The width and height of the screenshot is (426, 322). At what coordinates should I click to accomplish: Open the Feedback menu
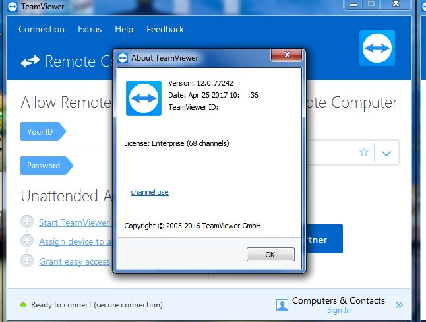pos(165,30)
